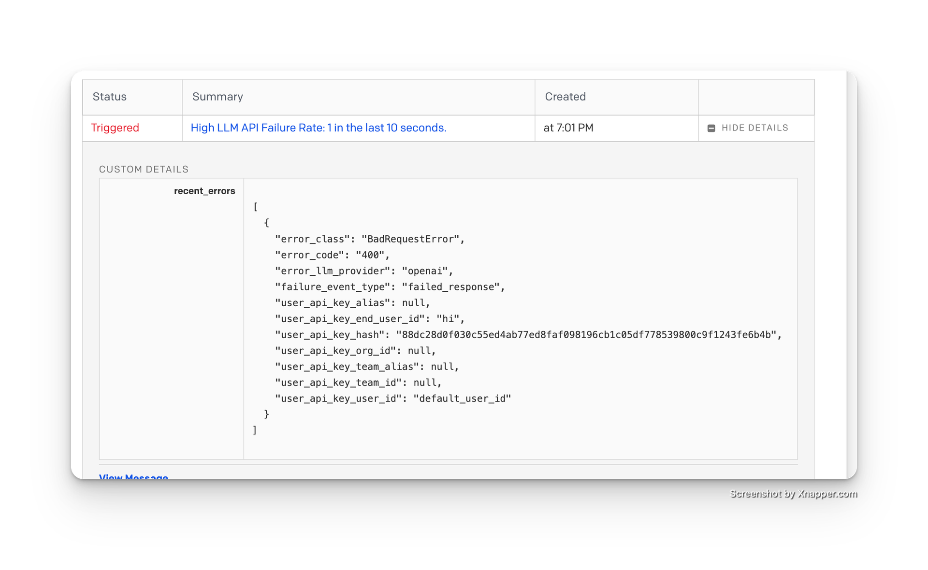
Task: Click the Summary column header
Action: 217,97
